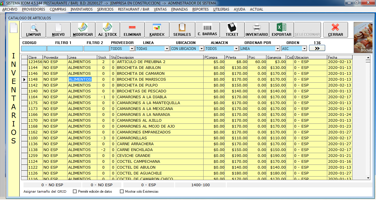Click the ELIMINAR delete button
Viewport: 376px width, 200px height.
click(132, 30)
